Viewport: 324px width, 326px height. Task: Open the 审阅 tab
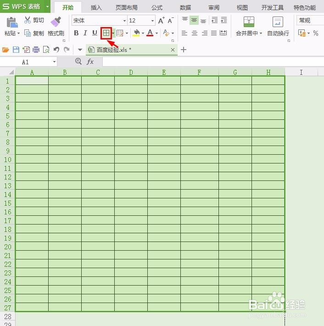(214, 8)
